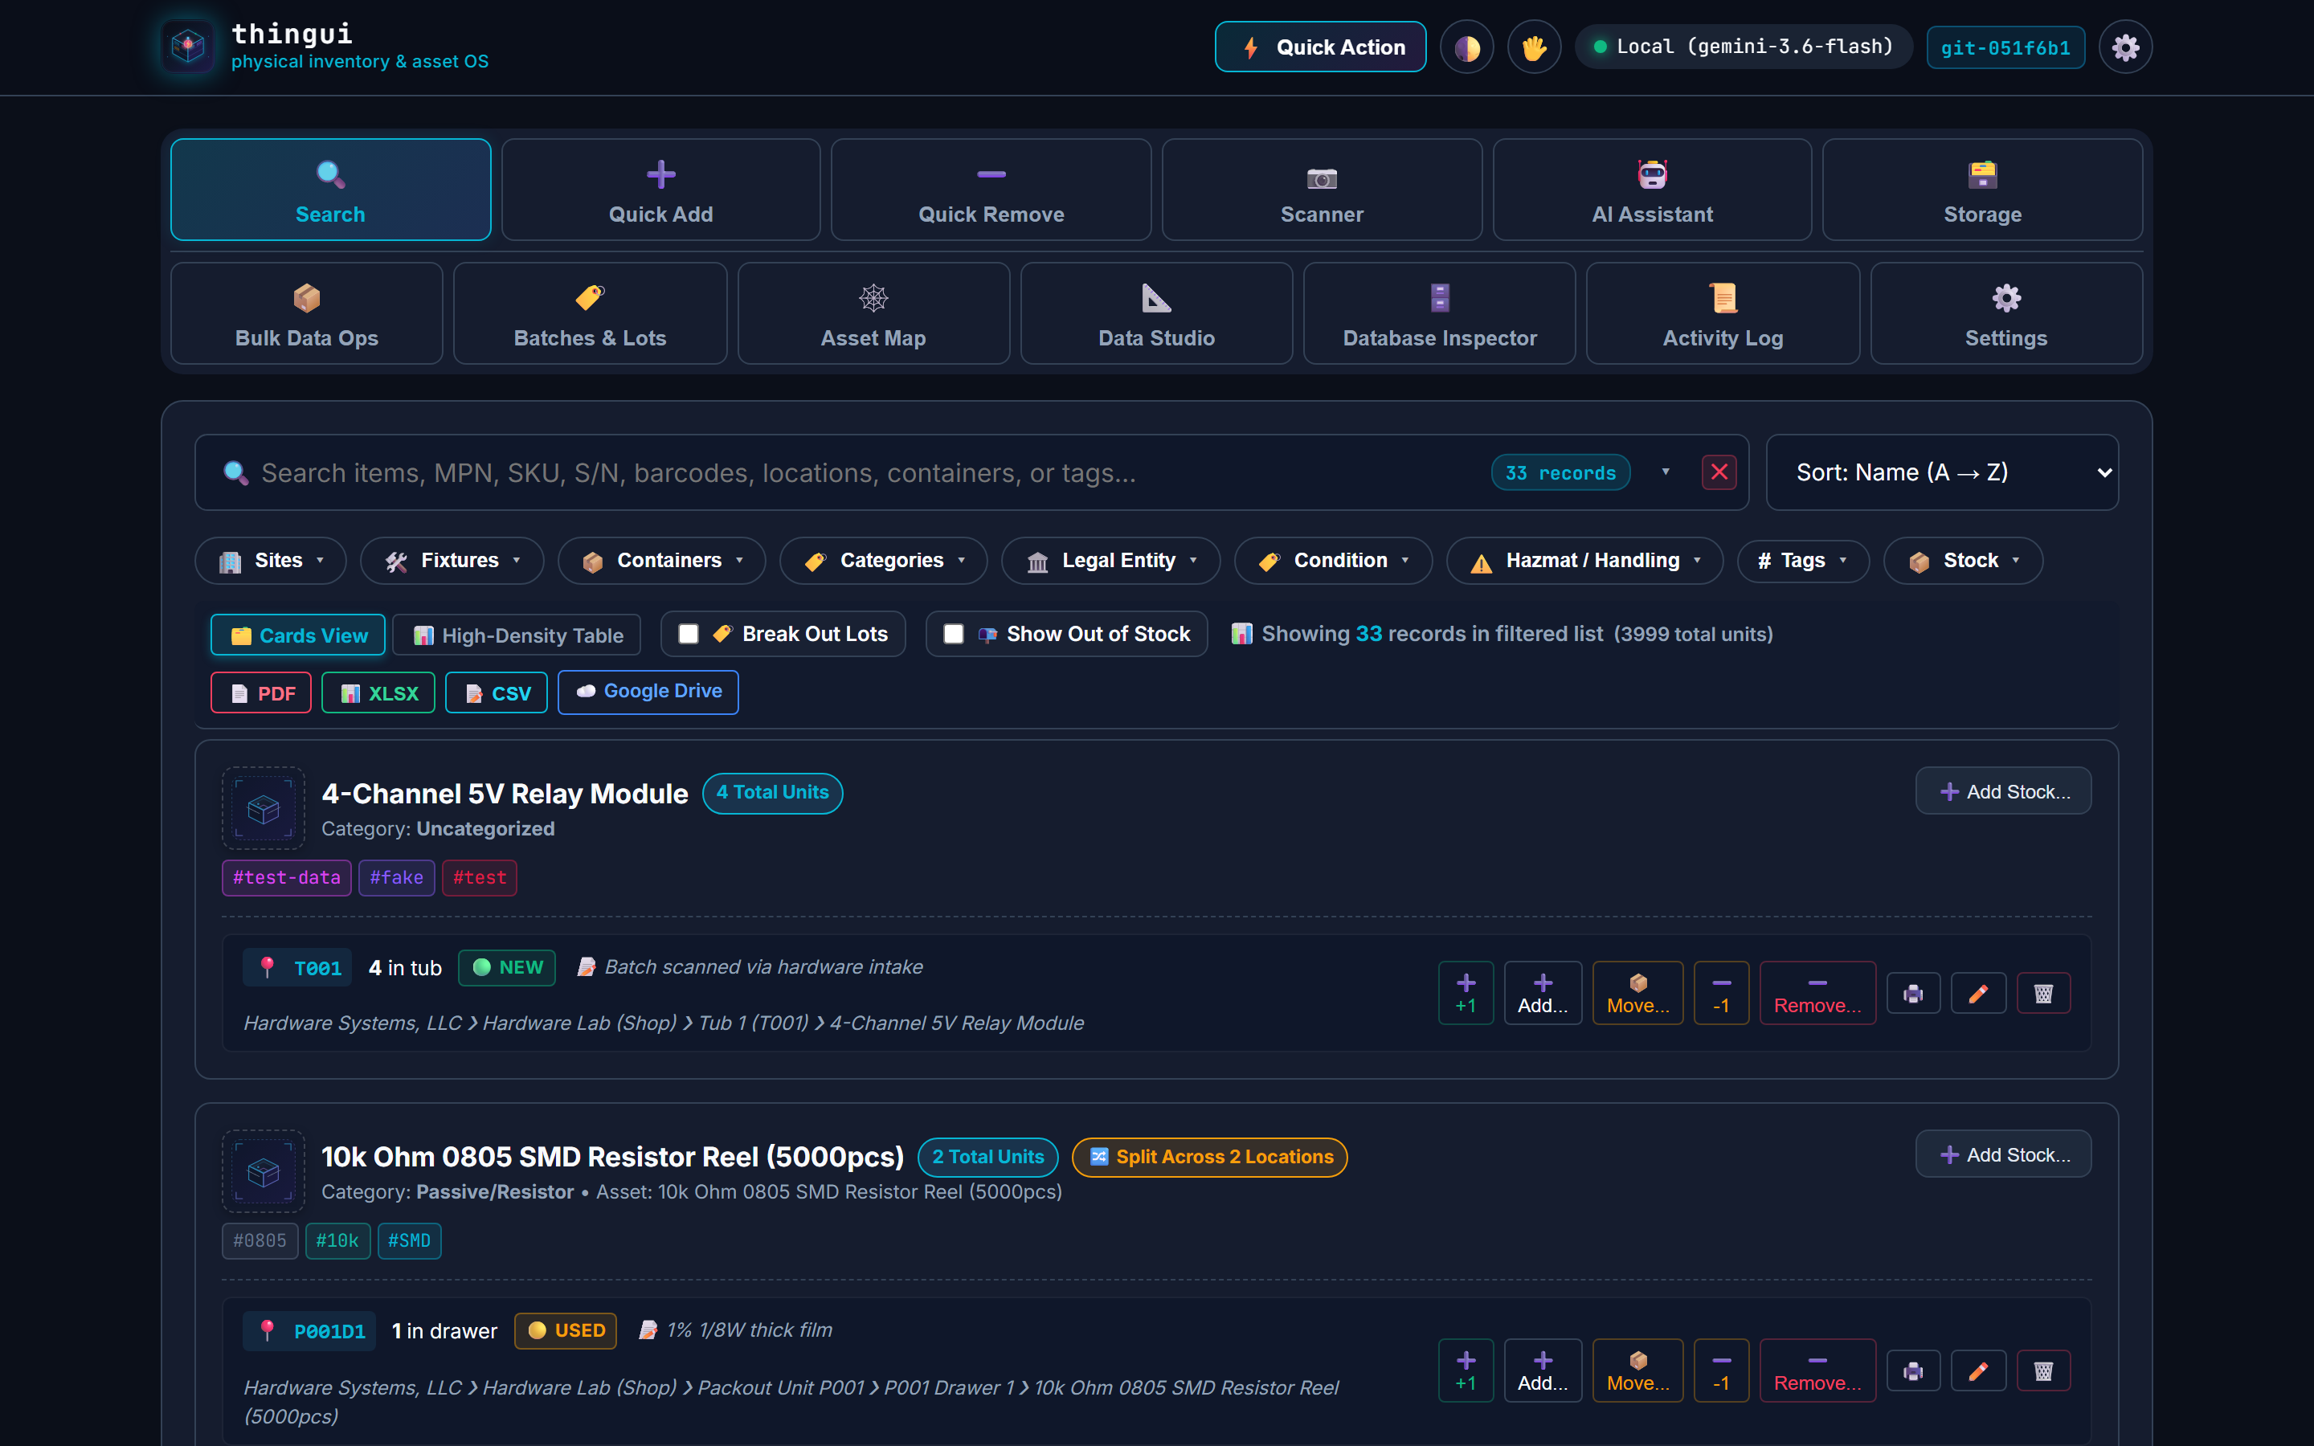Toggle the dark/light theme icon
This screenshot has height=1446, width=2314.
pyautogui.click(x=1467, y=47)
